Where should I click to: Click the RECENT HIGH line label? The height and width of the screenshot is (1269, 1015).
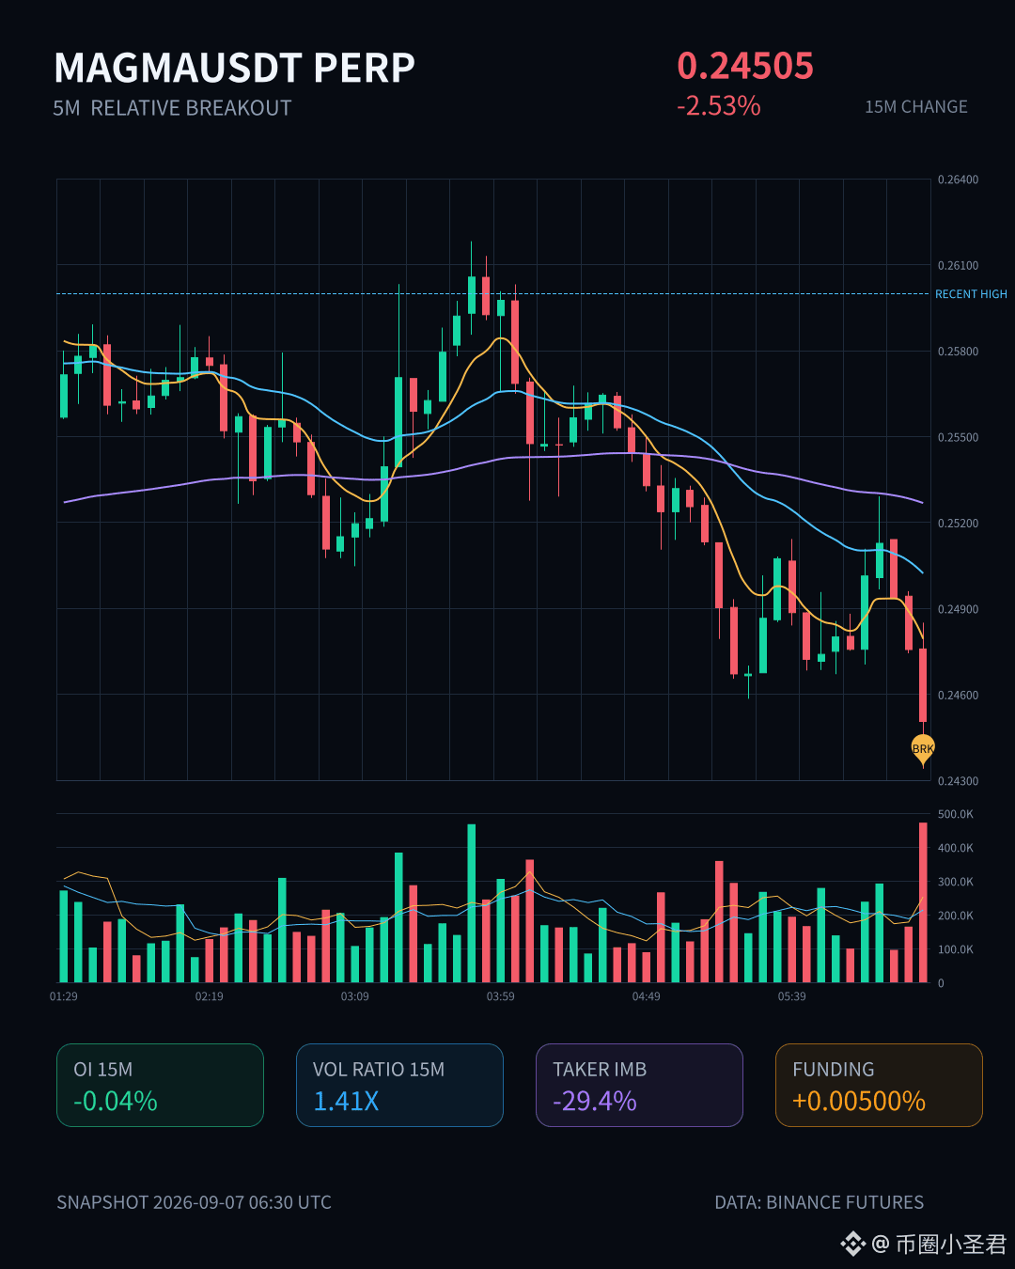click(x=971, y=294)
